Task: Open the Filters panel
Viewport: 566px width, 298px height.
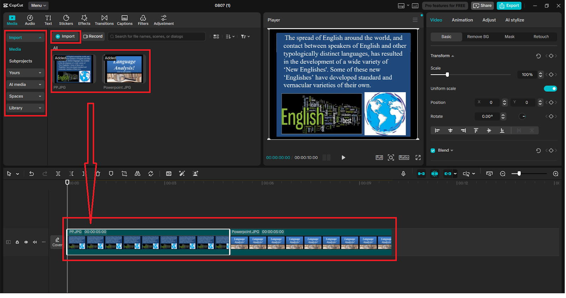Action: (x=143, y=20)
